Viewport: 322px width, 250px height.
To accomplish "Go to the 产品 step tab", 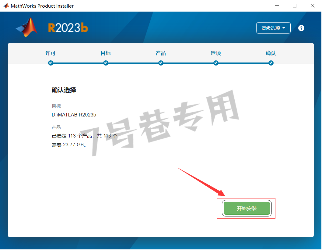I will tap(161, 53).
